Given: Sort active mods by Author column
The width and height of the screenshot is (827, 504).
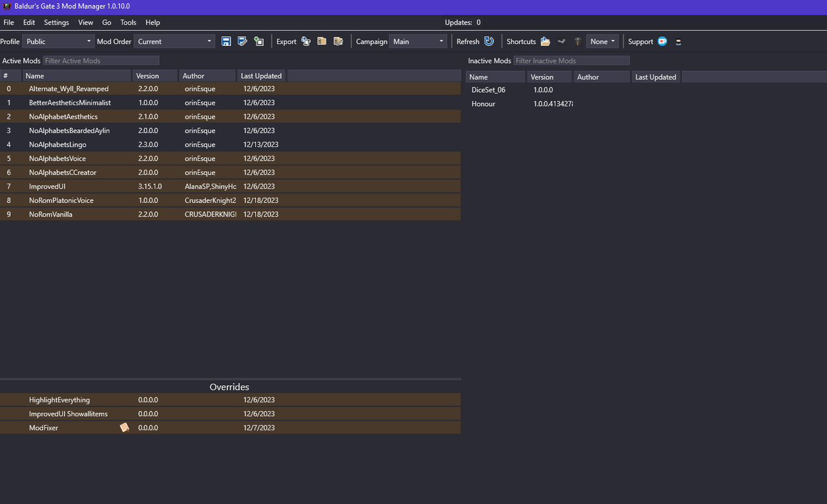Looking at the screenshot, I should coord(207,76).
